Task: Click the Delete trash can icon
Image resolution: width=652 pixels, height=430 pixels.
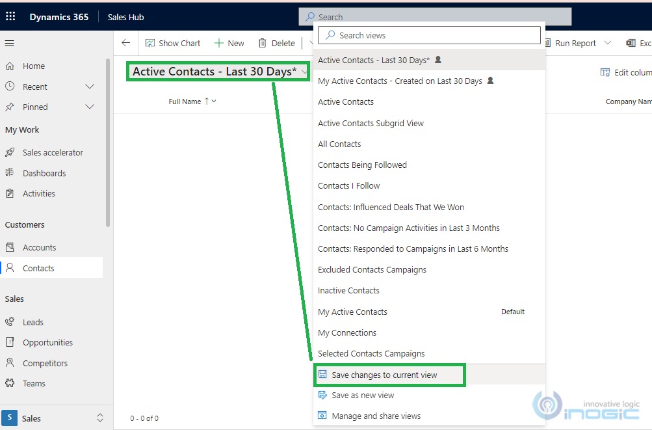Action: pos(263,44)
